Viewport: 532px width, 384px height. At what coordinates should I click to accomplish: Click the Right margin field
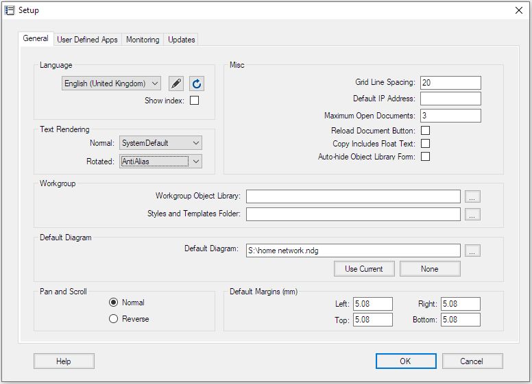[461, 304]
